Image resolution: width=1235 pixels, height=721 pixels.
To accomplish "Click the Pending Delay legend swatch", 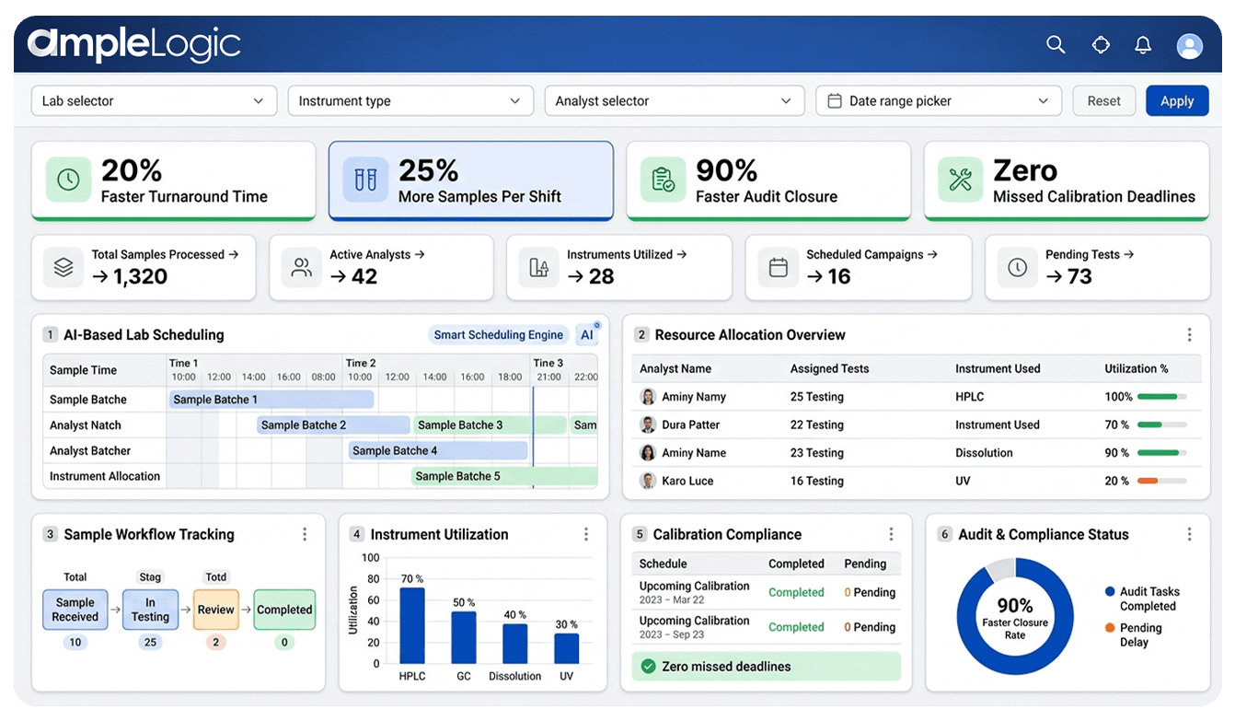I will pyautogui.click(x=1110, y=628).
